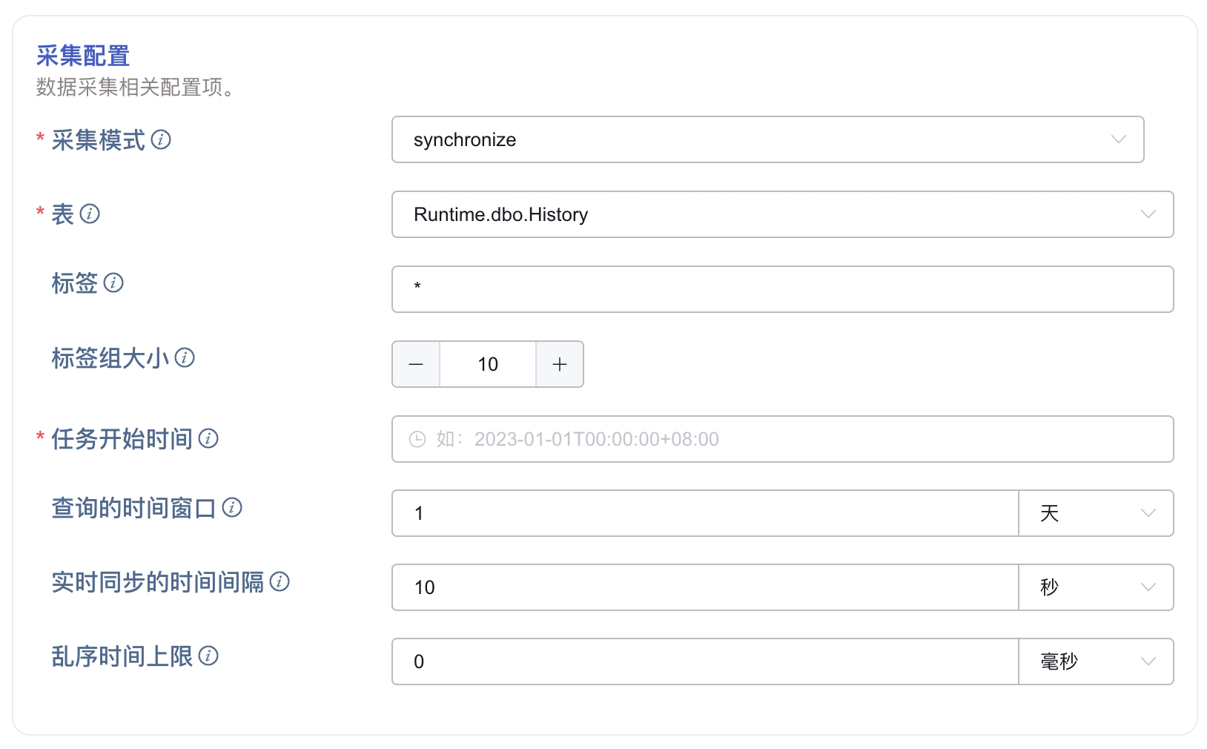Click info icon beside 实时同步的时间间隔
This screenshot has height=749, width=1207.
pos(280,581)
